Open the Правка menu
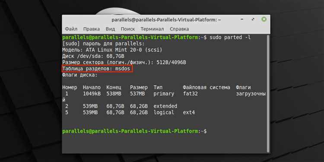This screenshot has height=162, width=324. [x=91, y=29]
